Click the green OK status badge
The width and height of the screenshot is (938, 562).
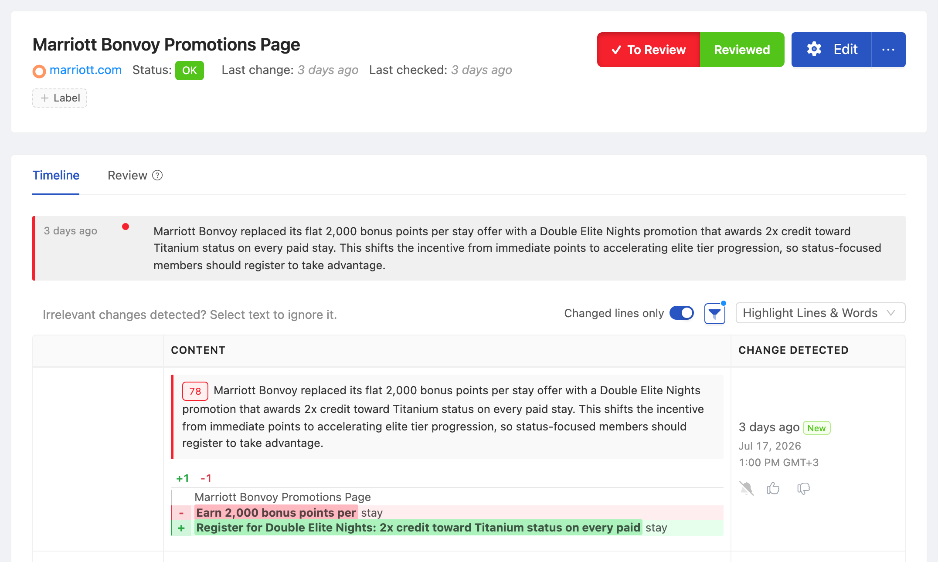[x=190, y=71]
